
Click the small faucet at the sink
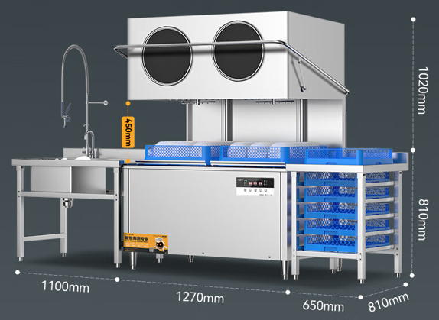pyautogui.click(x=90, y=144)
